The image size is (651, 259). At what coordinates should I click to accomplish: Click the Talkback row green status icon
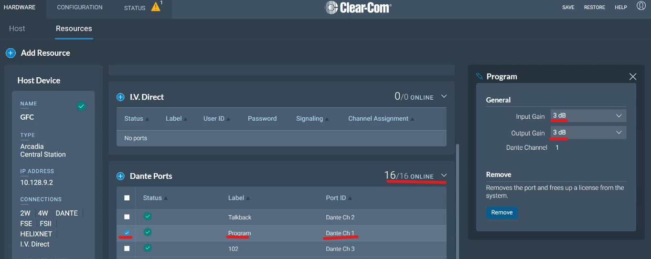[x=148, y=217]
